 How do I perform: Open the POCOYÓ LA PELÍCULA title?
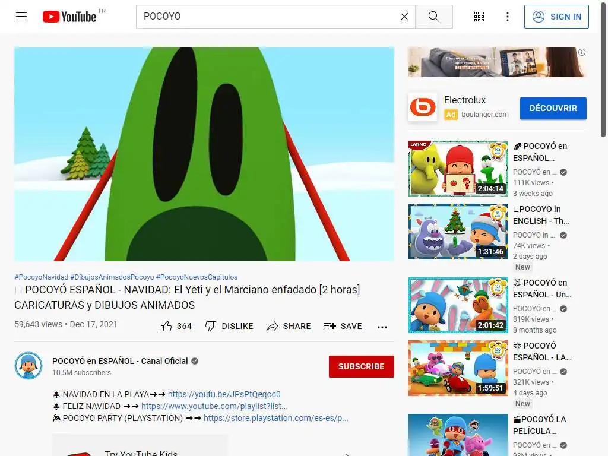pos(540,425)
